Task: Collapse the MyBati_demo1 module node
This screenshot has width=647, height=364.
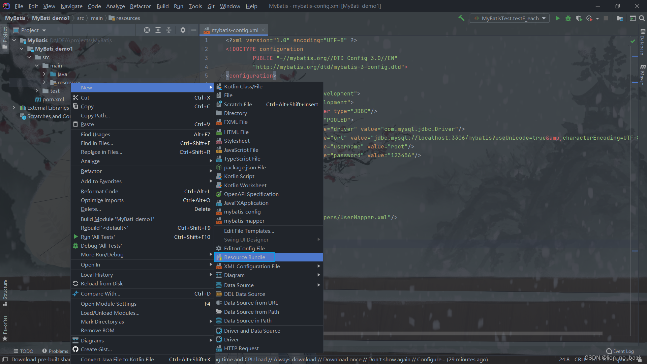Action: click(x=22, y=49)
